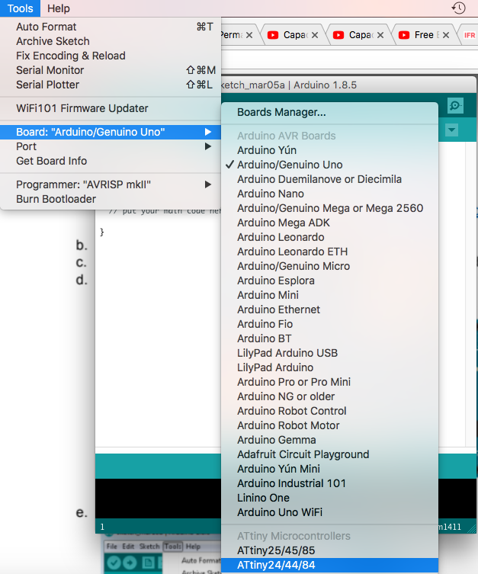Screen dimensions: 478x574
Task: Choose Arduino Yún Mini
Action: [x=329, y=469]
